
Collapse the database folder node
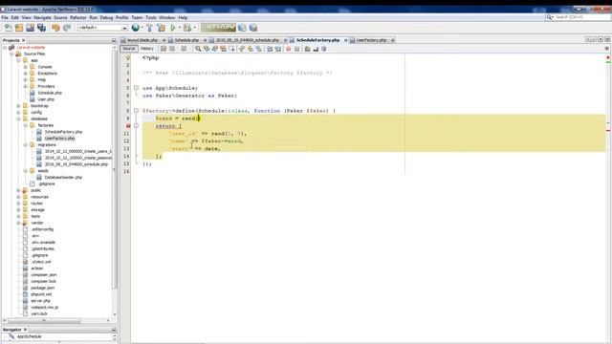[x=18, y=118]
